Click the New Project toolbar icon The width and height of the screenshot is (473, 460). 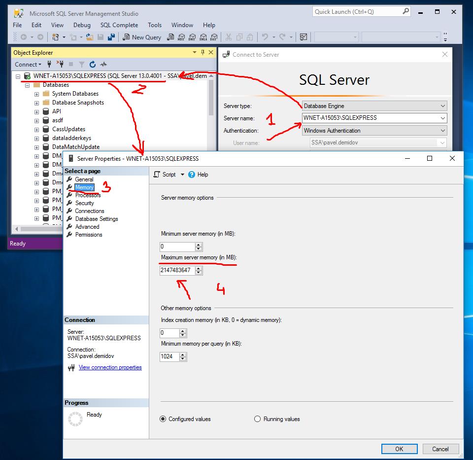point(56,37)
